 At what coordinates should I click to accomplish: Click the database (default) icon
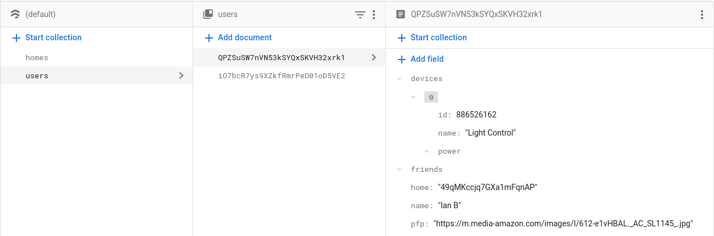15,15
